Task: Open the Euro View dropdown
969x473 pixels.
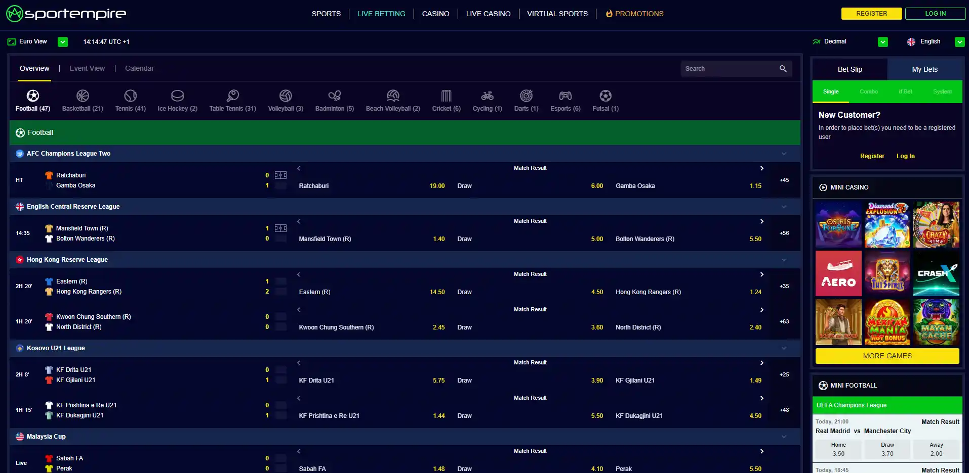Action: point(63,42)
